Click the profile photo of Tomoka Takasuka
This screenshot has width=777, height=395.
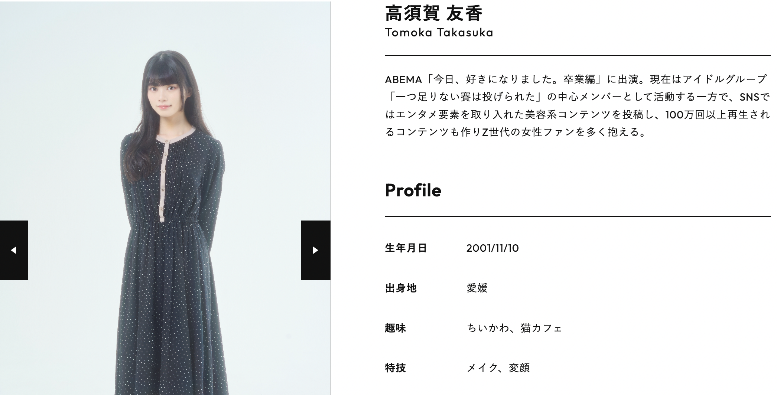(165, 198)
